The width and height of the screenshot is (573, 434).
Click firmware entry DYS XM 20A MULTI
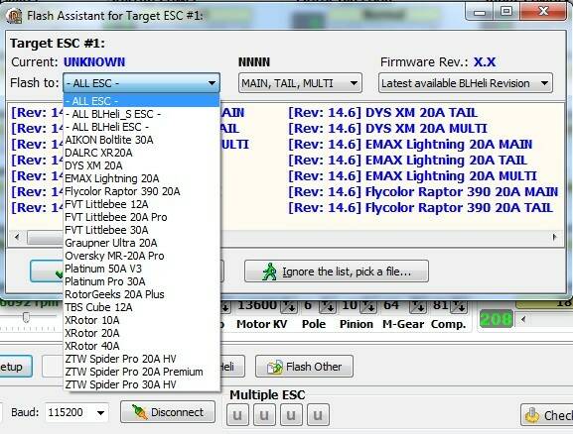387,129
